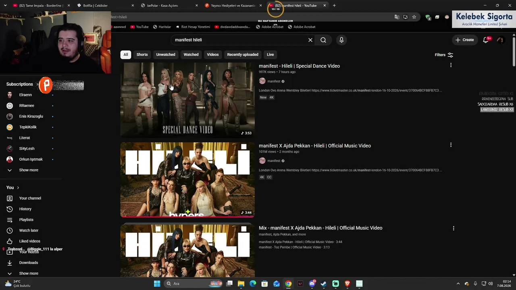Open title 'manifest - Hileli | Special Dance Video'
Screen dimensions: 516x290
pos(299,66)
